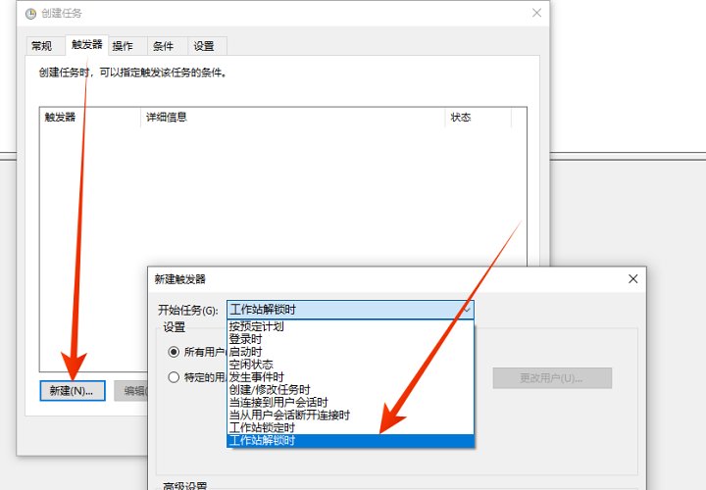Viewport: 706px width, 490px height.
Task: Click the 状态 column header
Action: coord(479,118)
